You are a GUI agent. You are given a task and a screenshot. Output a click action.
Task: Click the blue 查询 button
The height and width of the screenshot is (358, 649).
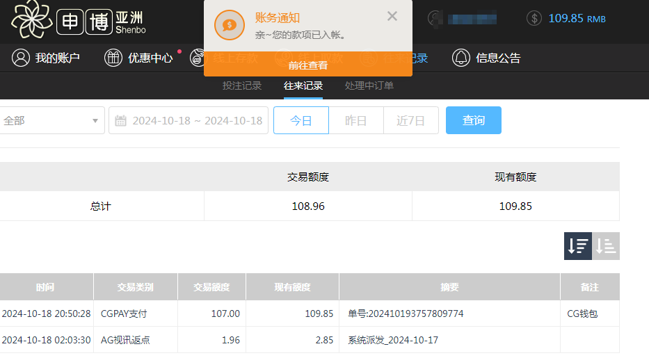click(x=473, y=120)
